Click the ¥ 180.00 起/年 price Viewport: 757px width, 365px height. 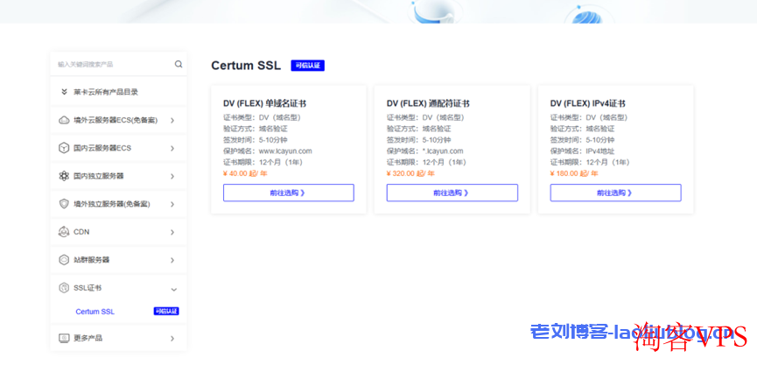[x=574, y=174]
